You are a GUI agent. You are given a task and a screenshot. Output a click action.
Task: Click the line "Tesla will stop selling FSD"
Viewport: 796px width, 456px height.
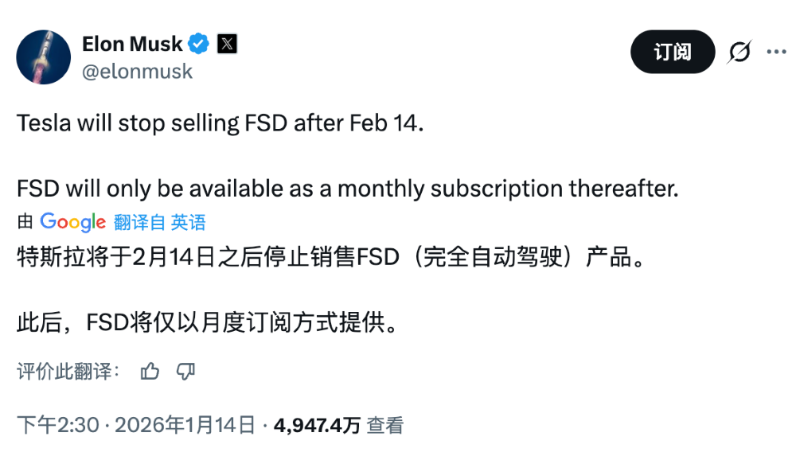pos(215,124)
